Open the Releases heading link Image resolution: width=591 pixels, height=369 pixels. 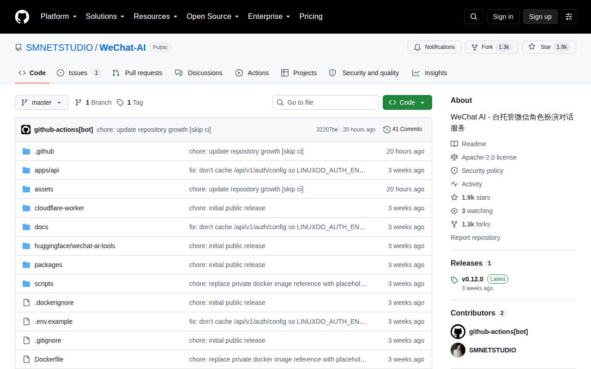point(472,263)
